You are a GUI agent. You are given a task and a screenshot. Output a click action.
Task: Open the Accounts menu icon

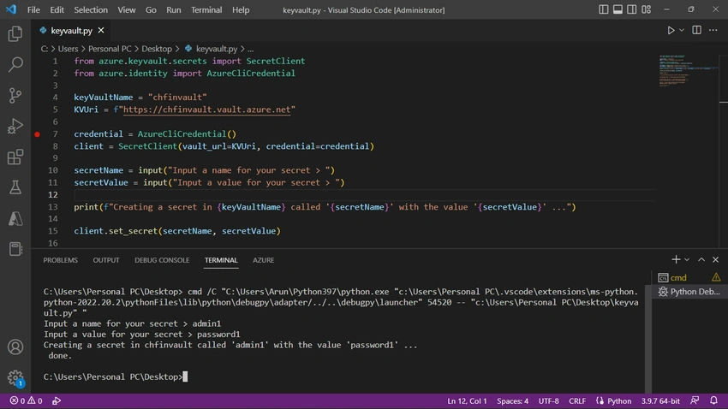point(15,347)
